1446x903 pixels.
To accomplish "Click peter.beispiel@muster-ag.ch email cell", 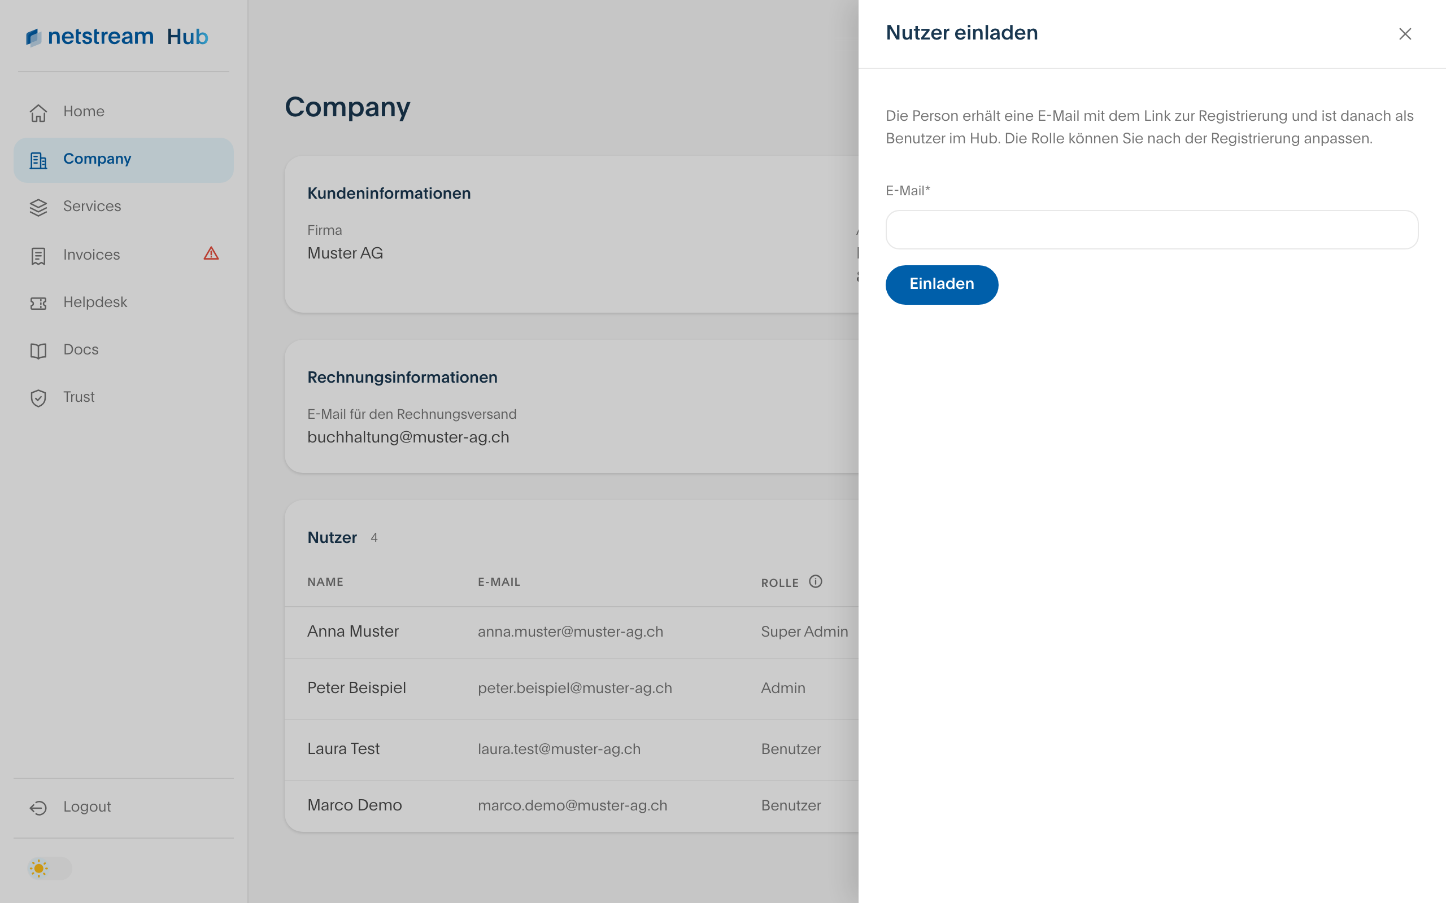I will 575,688.
